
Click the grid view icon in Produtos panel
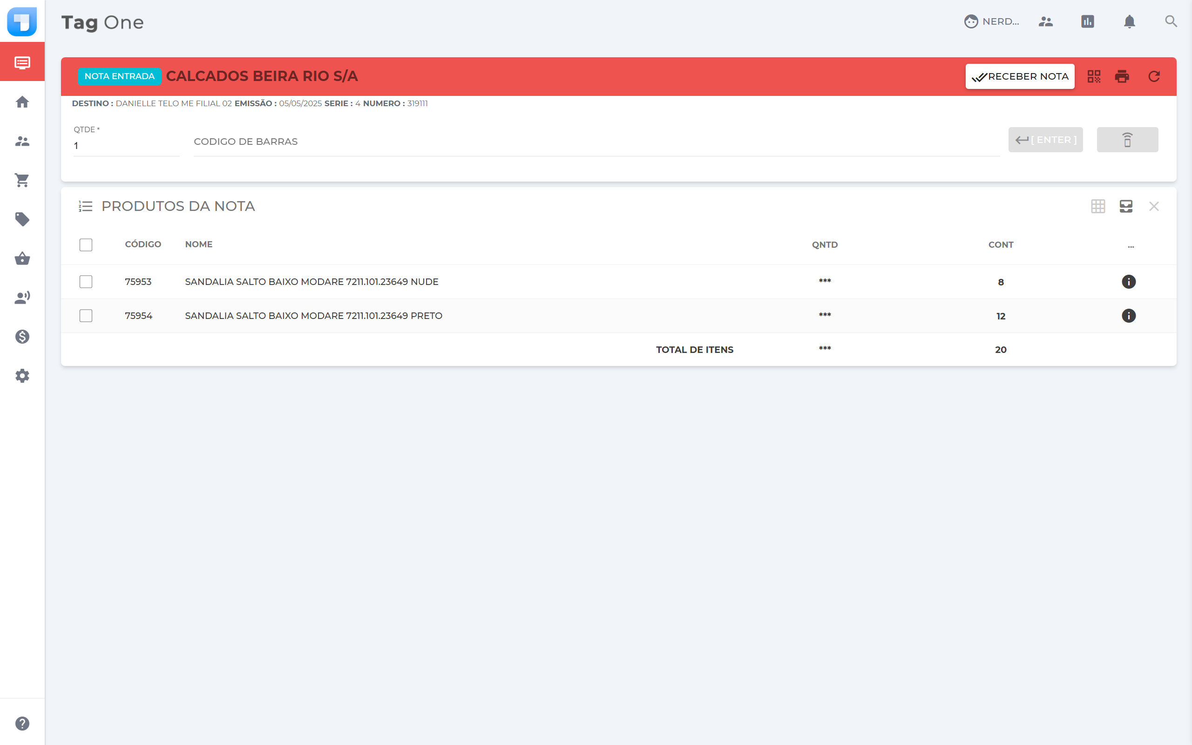coord(1098,206)
